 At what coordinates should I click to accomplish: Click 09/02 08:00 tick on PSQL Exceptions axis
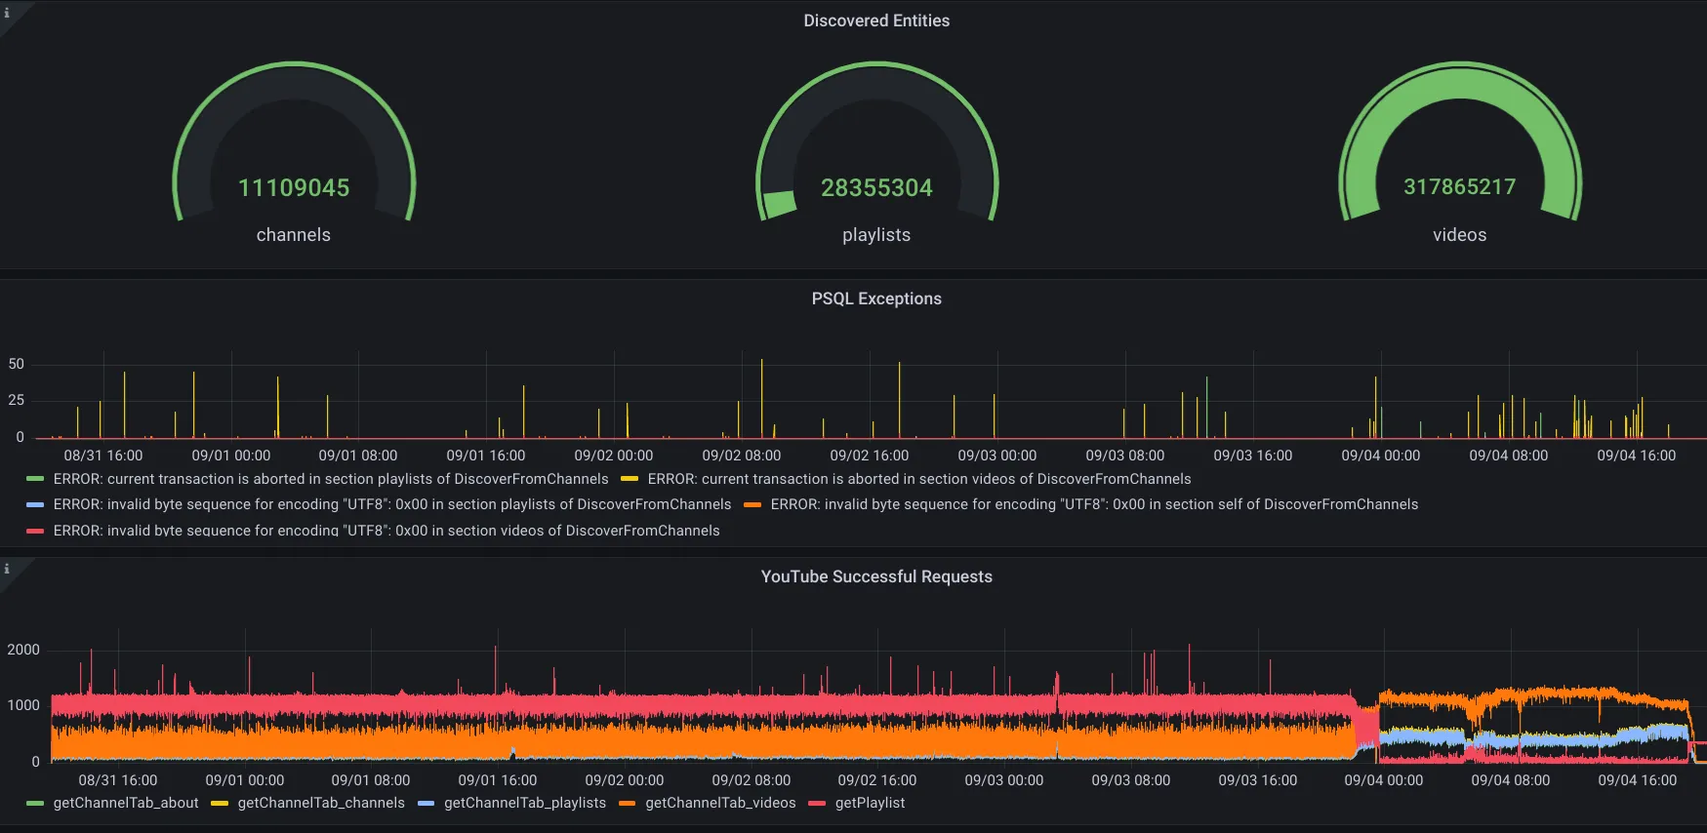point(742,456)
